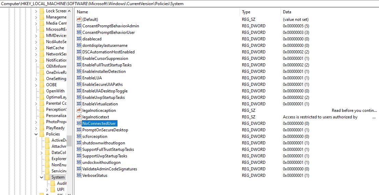Expand the UIPI subkey
This screenshot has width=379, height=195.
click(47, 190)
